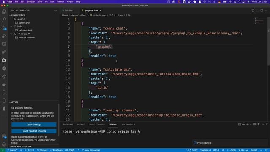Click Tab Size: 4 indicator
Screen dimensions: 270x152
(205, 150)
